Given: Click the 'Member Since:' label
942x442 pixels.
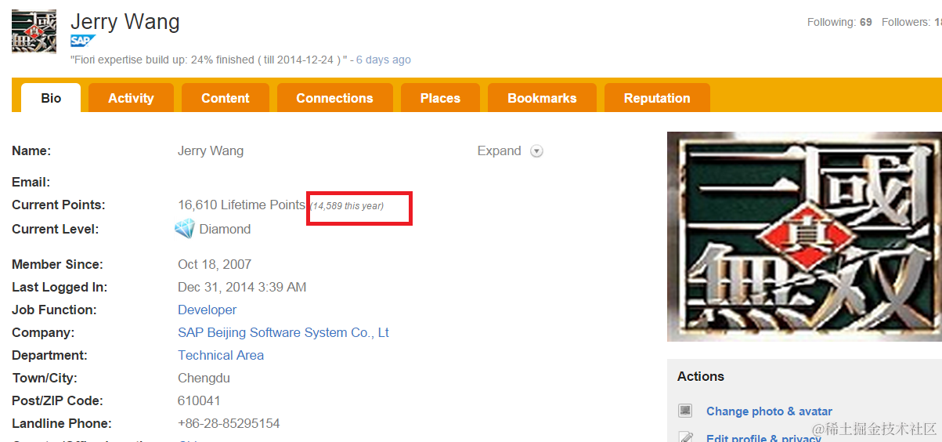Looking at the screenshot, I should click(x=57, y=264).
